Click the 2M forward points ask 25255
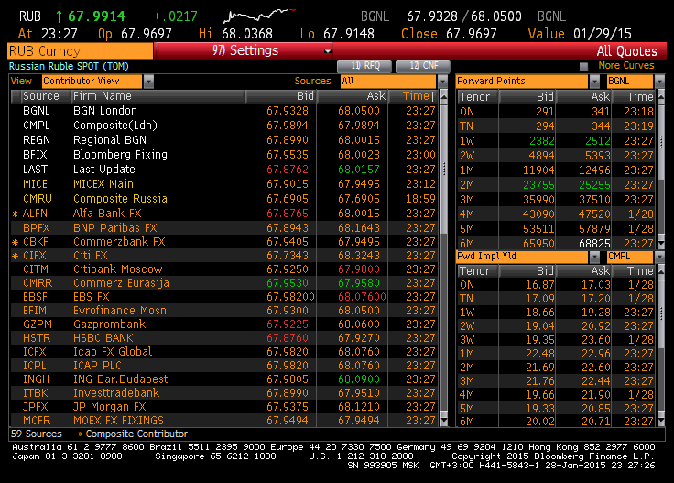Screen dimensions: 674x483 click(594, 185)
